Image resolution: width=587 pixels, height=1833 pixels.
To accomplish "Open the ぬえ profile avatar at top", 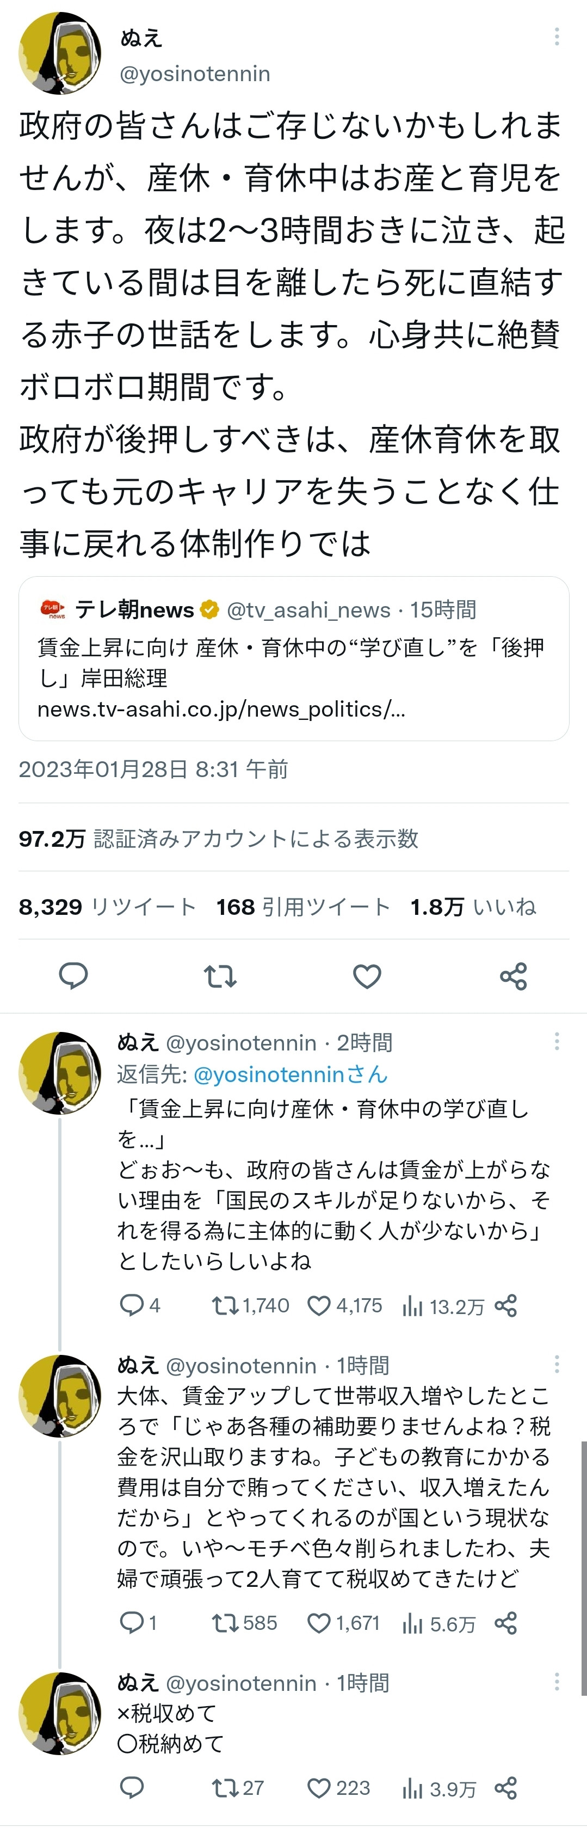I will (x=60, y=53).
